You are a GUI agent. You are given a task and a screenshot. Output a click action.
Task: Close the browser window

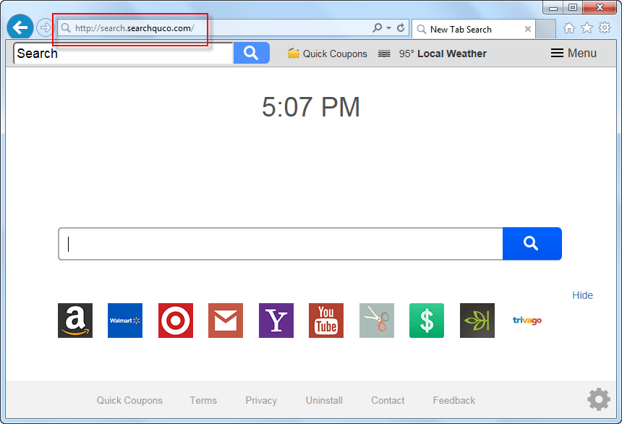(x=600, y=7)
